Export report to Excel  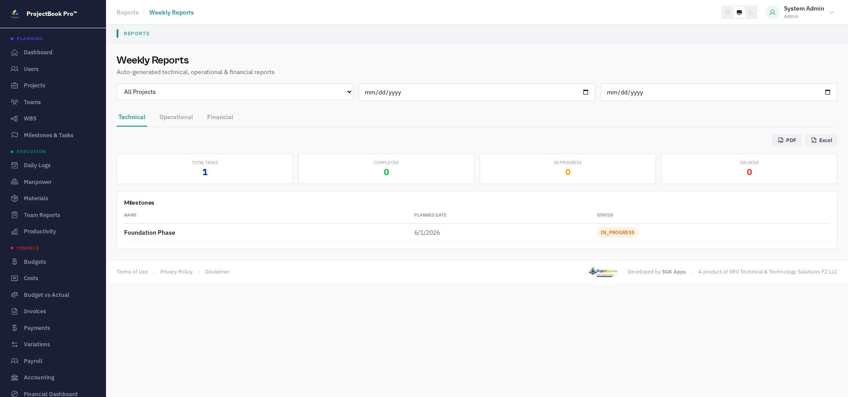click(821, 140)
